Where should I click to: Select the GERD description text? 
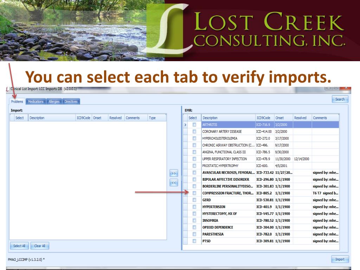207,200
